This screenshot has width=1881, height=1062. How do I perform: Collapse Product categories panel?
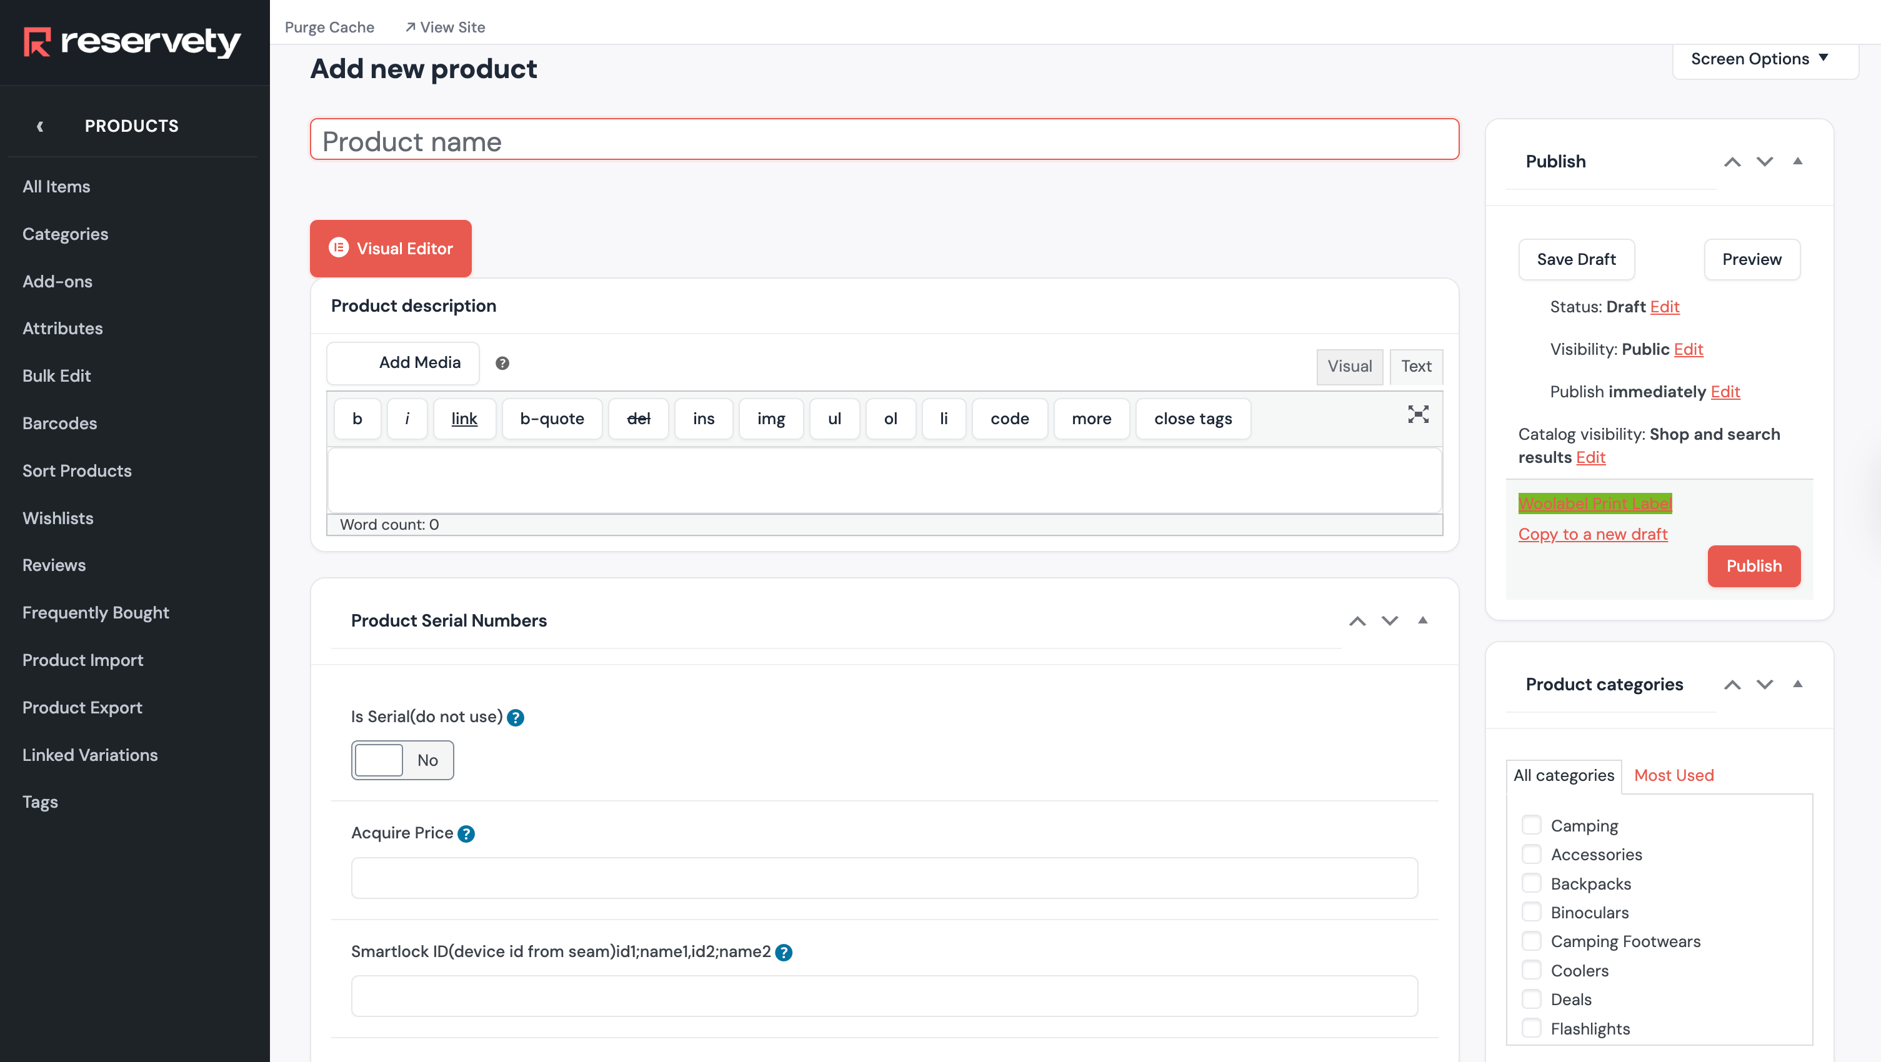click(1798, 684)
